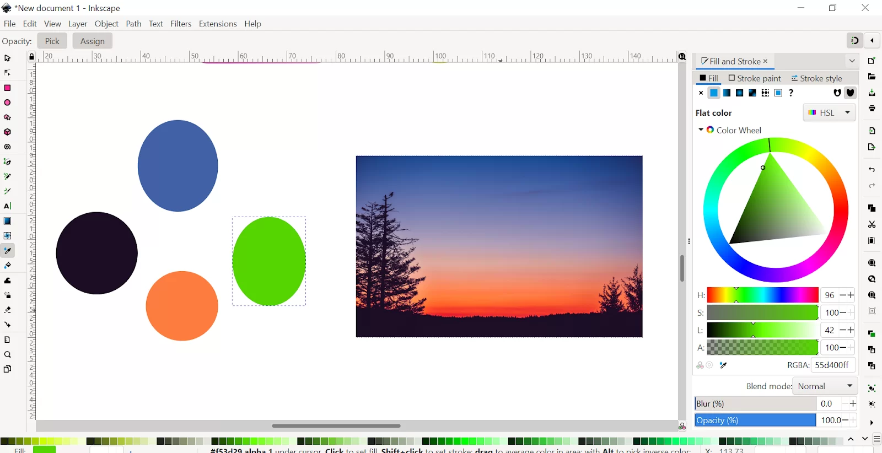Select the Ellipse tool
Image resolution: width=882 pixels, height=453 pixels.
[8, 103]
